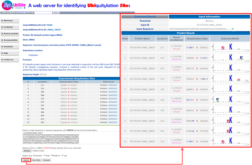Click substrate motif logo for location 258
This screenshot has width=252, height=165.
[x=230, y=58]
